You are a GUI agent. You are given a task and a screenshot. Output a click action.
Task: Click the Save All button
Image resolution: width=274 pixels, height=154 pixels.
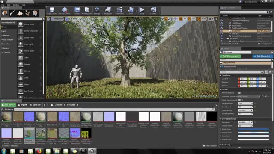click(35, 105)
